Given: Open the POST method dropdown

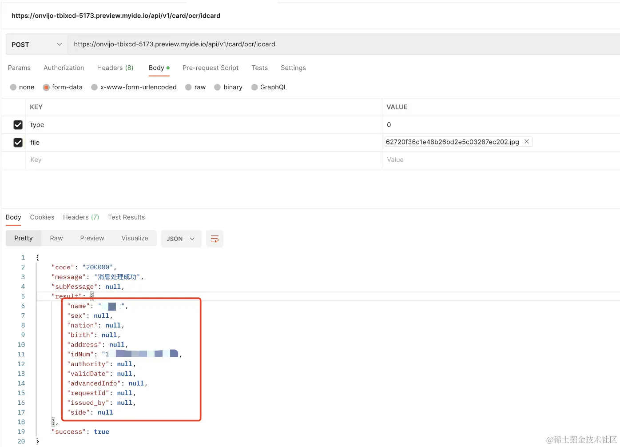Looking at the screenshot, I should (36, 44).
